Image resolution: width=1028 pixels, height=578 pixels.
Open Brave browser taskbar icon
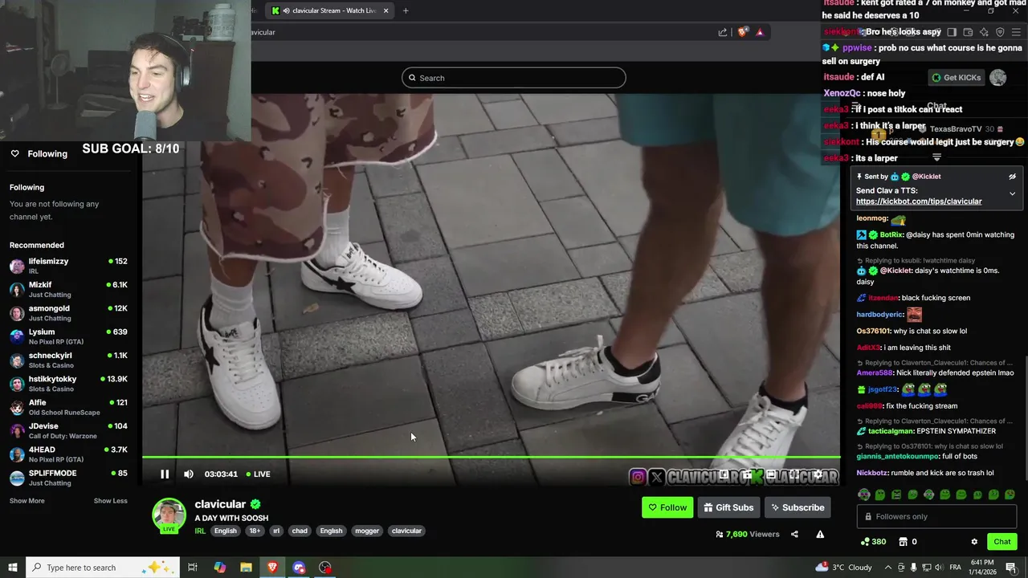click(272, 568)
